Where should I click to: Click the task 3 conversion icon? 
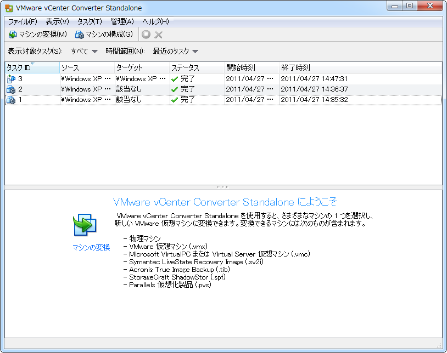11,79
